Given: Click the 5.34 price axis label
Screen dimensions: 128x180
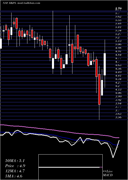Looking at the screenshot, I should 118,31.
